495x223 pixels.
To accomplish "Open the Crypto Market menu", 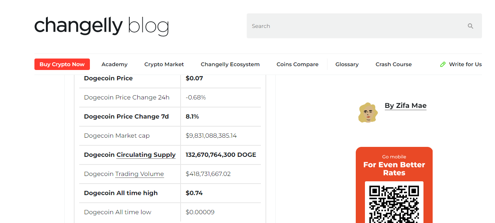I will [x=164, y=64].
